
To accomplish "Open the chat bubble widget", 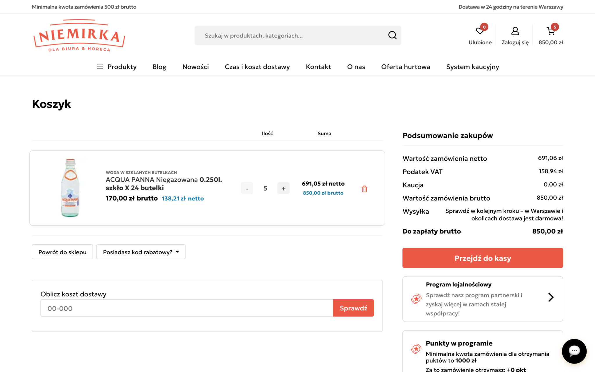I will 574,351.
